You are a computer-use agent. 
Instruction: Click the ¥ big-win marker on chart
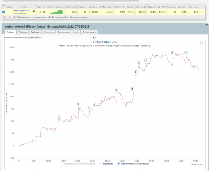[89, 108]
